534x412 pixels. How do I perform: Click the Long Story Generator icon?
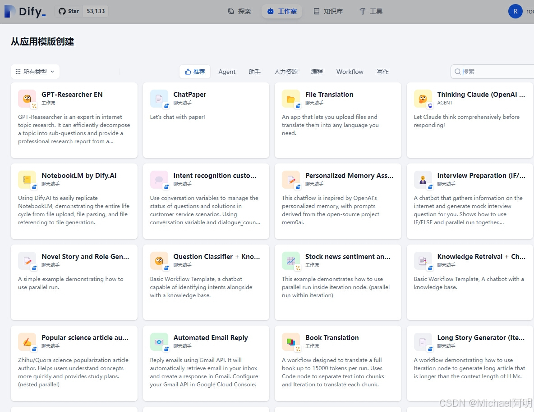[423, 342]
